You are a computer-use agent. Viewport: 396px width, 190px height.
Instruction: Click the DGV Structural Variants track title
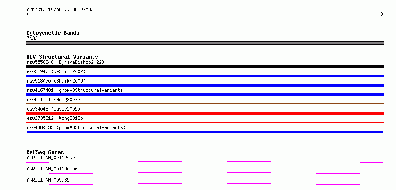[x=62, y=57]
